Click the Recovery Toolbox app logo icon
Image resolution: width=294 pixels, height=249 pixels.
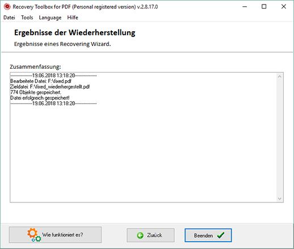7,7
